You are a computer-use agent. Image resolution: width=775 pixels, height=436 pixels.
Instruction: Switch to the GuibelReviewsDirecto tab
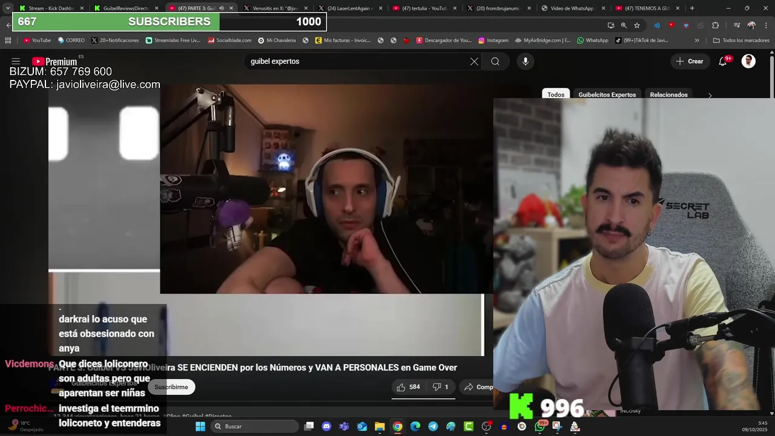click(x=125, y=8)
